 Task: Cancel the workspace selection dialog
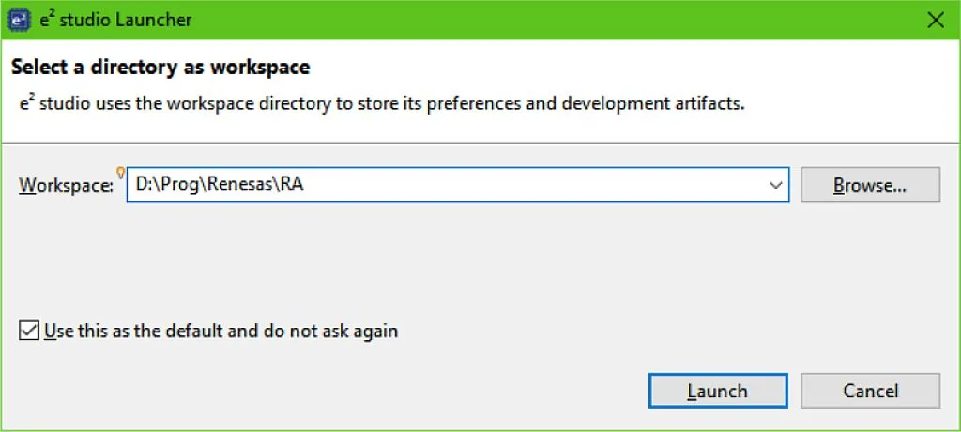click(870, 391)
